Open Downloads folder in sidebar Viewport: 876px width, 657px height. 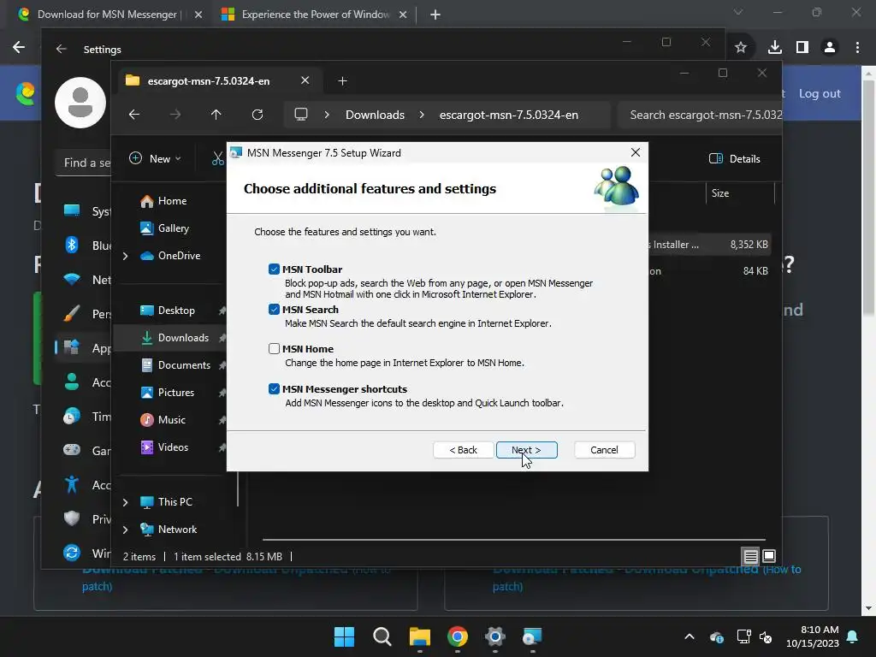[183, 337]
